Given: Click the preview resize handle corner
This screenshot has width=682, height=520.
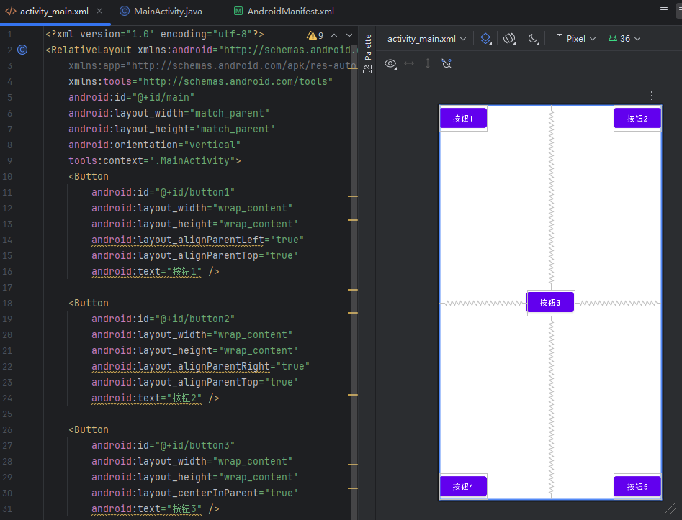Looking at the screenshot, I should click(670, 508).
